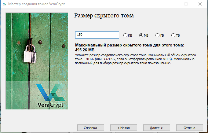Close the VeraCrypt wizard window

[200, 4]
